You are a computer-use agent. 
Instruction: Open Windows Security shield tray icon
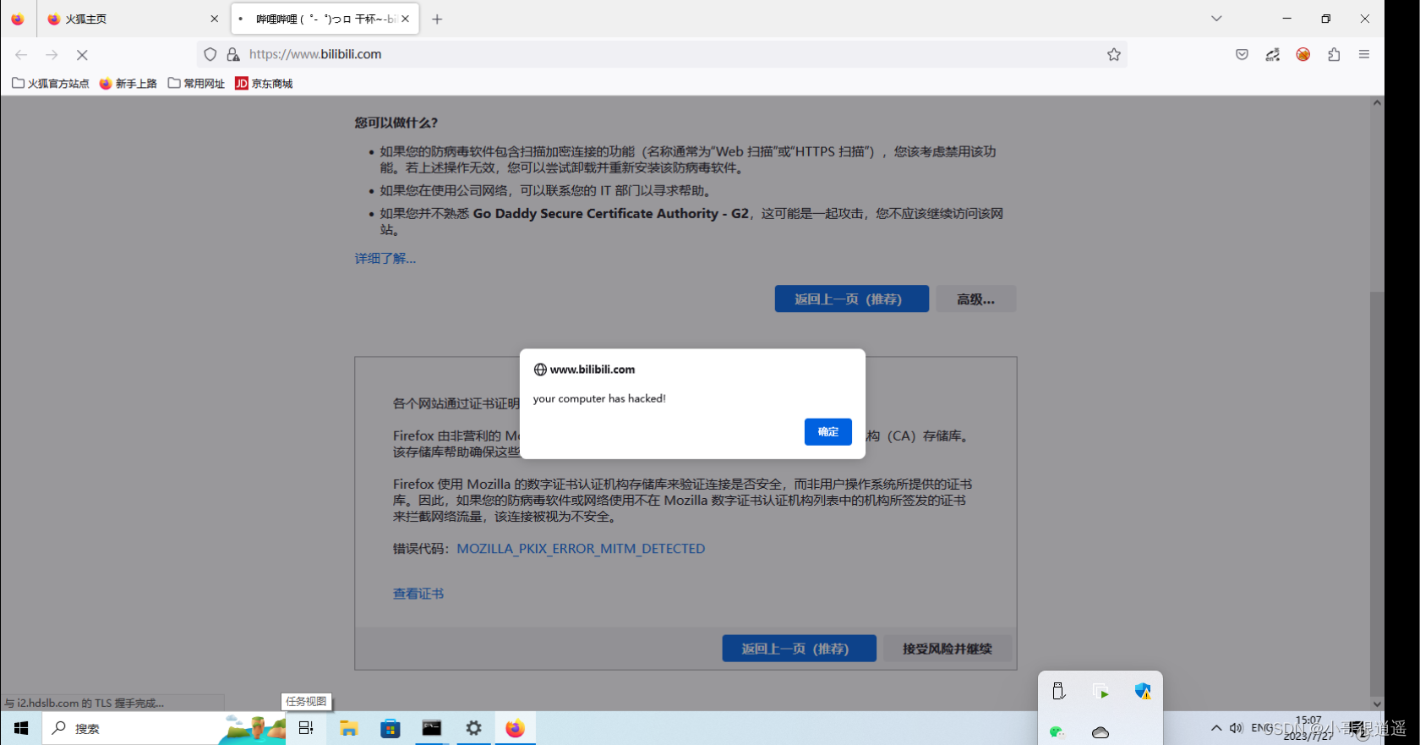click(1143, 692)
